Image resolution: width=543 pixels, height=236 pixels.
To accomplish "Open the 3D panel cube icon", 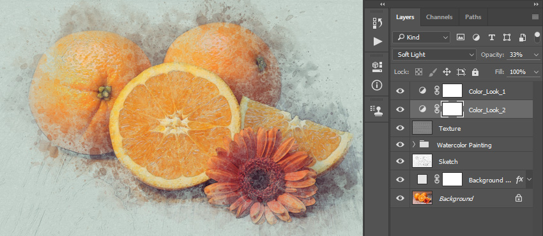I will 377,67.
